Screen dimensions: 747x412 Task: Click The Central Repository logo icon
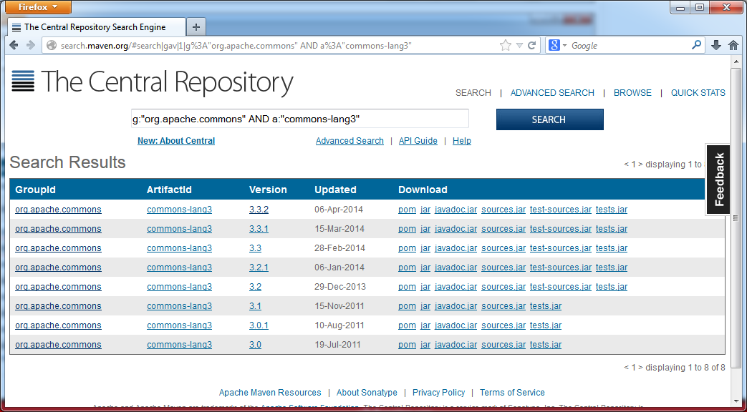coord(23,81)
